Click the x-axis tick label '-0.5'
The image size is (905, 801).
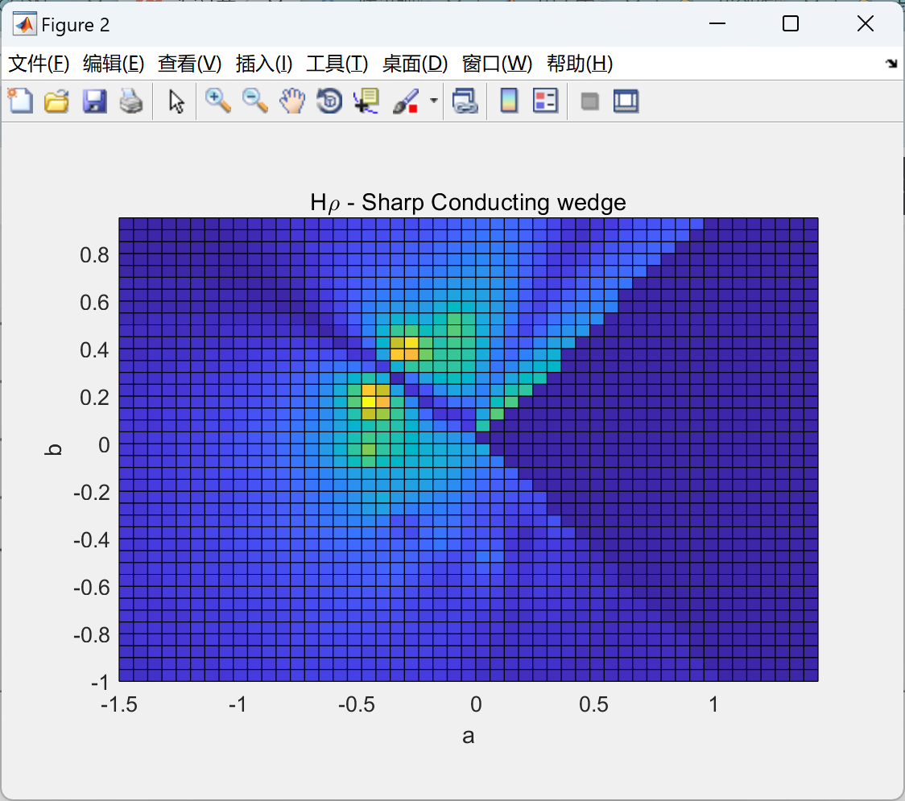[356, 704]
